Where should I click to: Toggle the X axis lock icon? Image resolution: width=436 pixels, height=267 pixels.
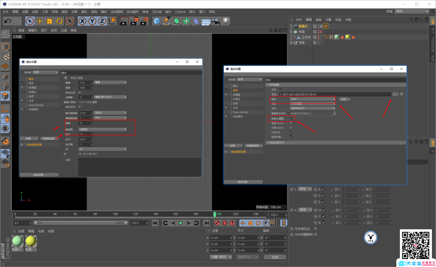pos(82,21)
